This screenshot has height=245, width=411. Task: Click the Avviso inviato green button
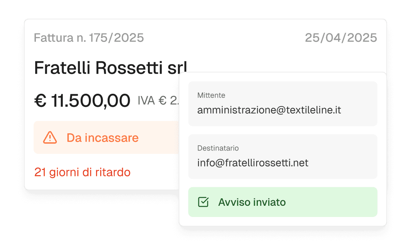tap(282, 202)
